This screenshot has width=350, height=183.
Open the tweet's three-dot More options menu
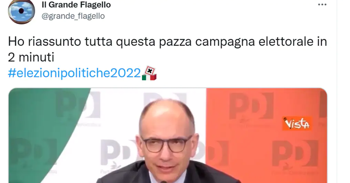322,5
